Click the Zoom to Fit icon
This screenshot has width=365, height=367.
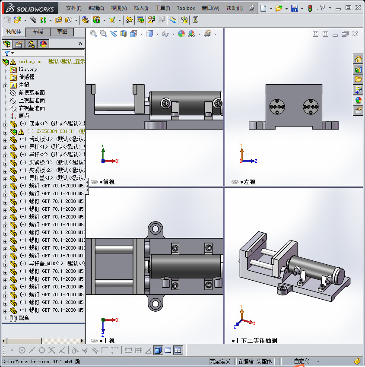pyautogui.click(x=94, y=34)
